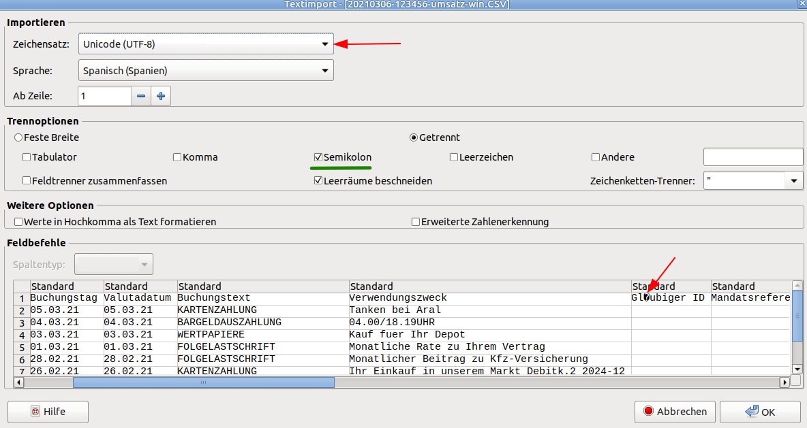Click row number 5 in preview
Viewport: 807px width, 428px height.
(x=22, y=347)
